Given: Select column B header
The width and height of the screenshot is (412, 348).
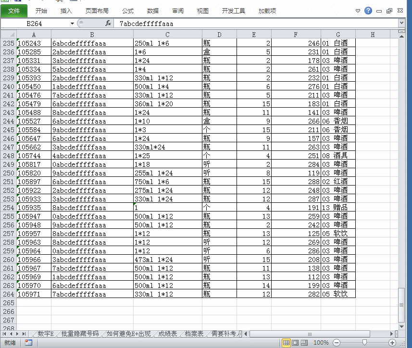Looking at the screenshot, I should click(x=92, y=35).
